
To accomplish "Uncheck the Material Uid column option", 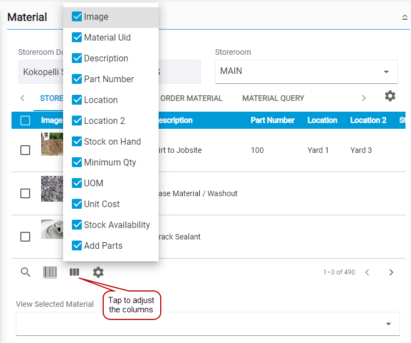I will coord(77,37).
